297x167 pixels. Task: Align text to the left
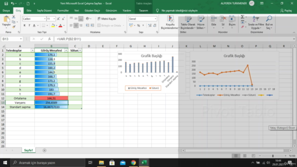[x=71, y=26]
